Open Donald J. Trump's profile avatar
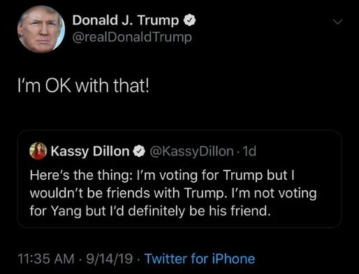This screenshot has width=359, height=274. point(41,29)
